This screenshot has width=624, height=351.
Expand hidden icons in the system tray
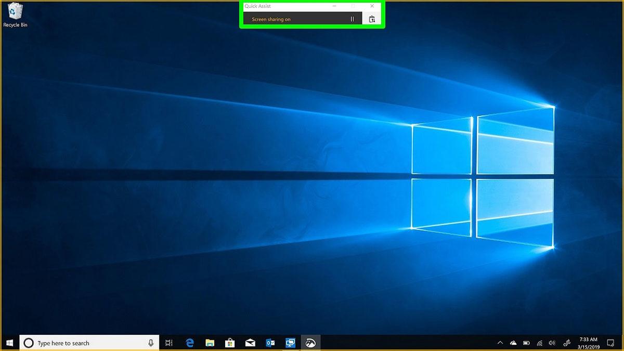point(500,342)
